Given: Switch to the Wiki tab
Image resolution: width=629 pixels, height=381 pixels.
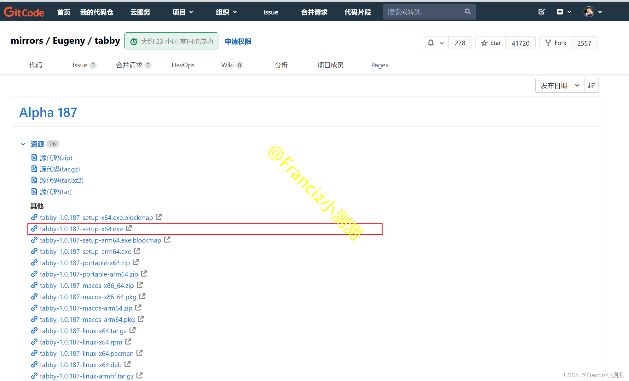Looking at the screenshot, I should [232, 65].
